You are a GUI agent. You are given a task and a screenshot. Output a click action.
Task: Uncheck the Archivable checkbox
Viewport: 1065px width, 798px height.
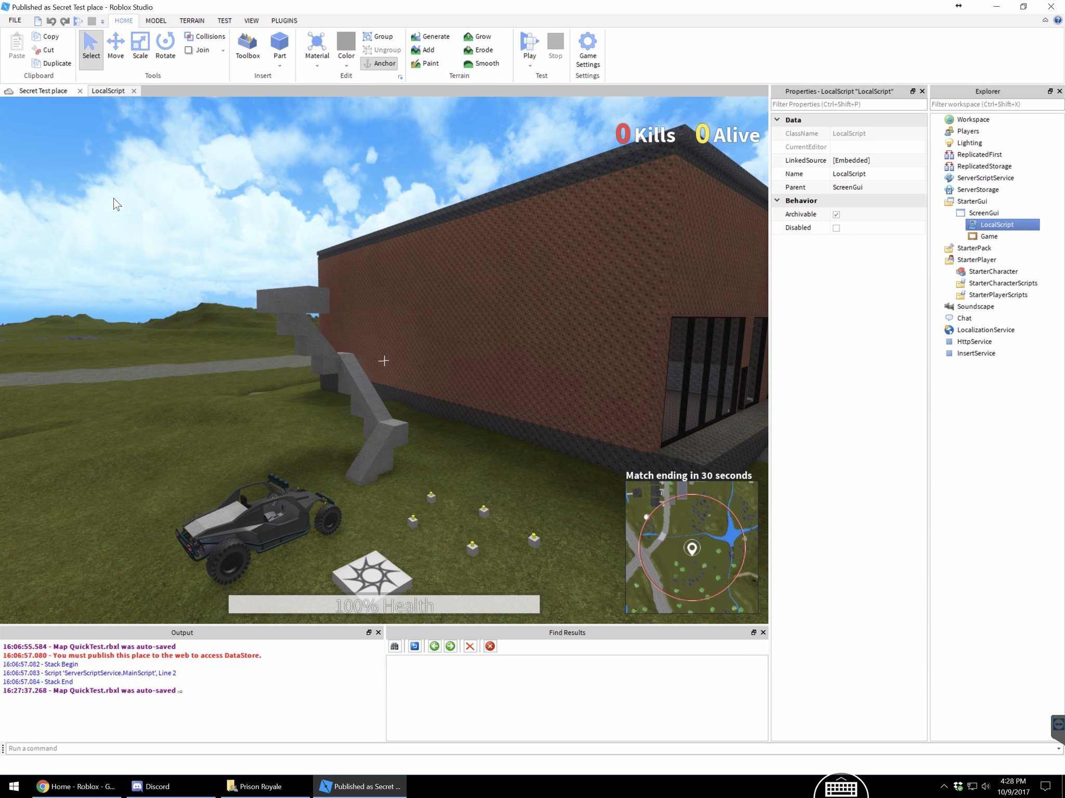(836, 214)
